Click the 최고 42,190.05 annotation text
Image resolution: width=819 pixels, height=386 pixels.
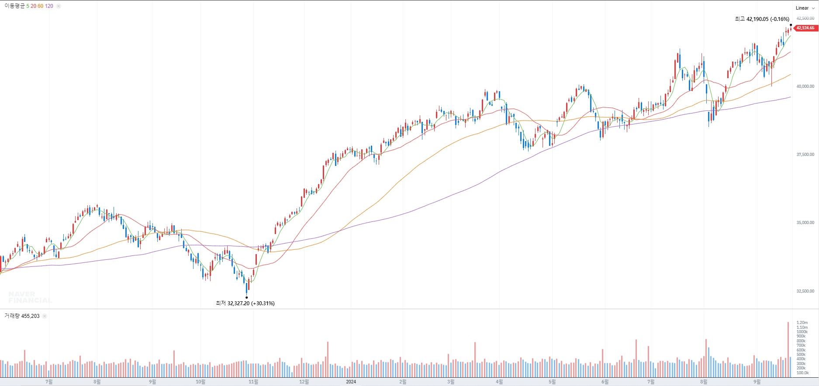[x=762, y=19]
